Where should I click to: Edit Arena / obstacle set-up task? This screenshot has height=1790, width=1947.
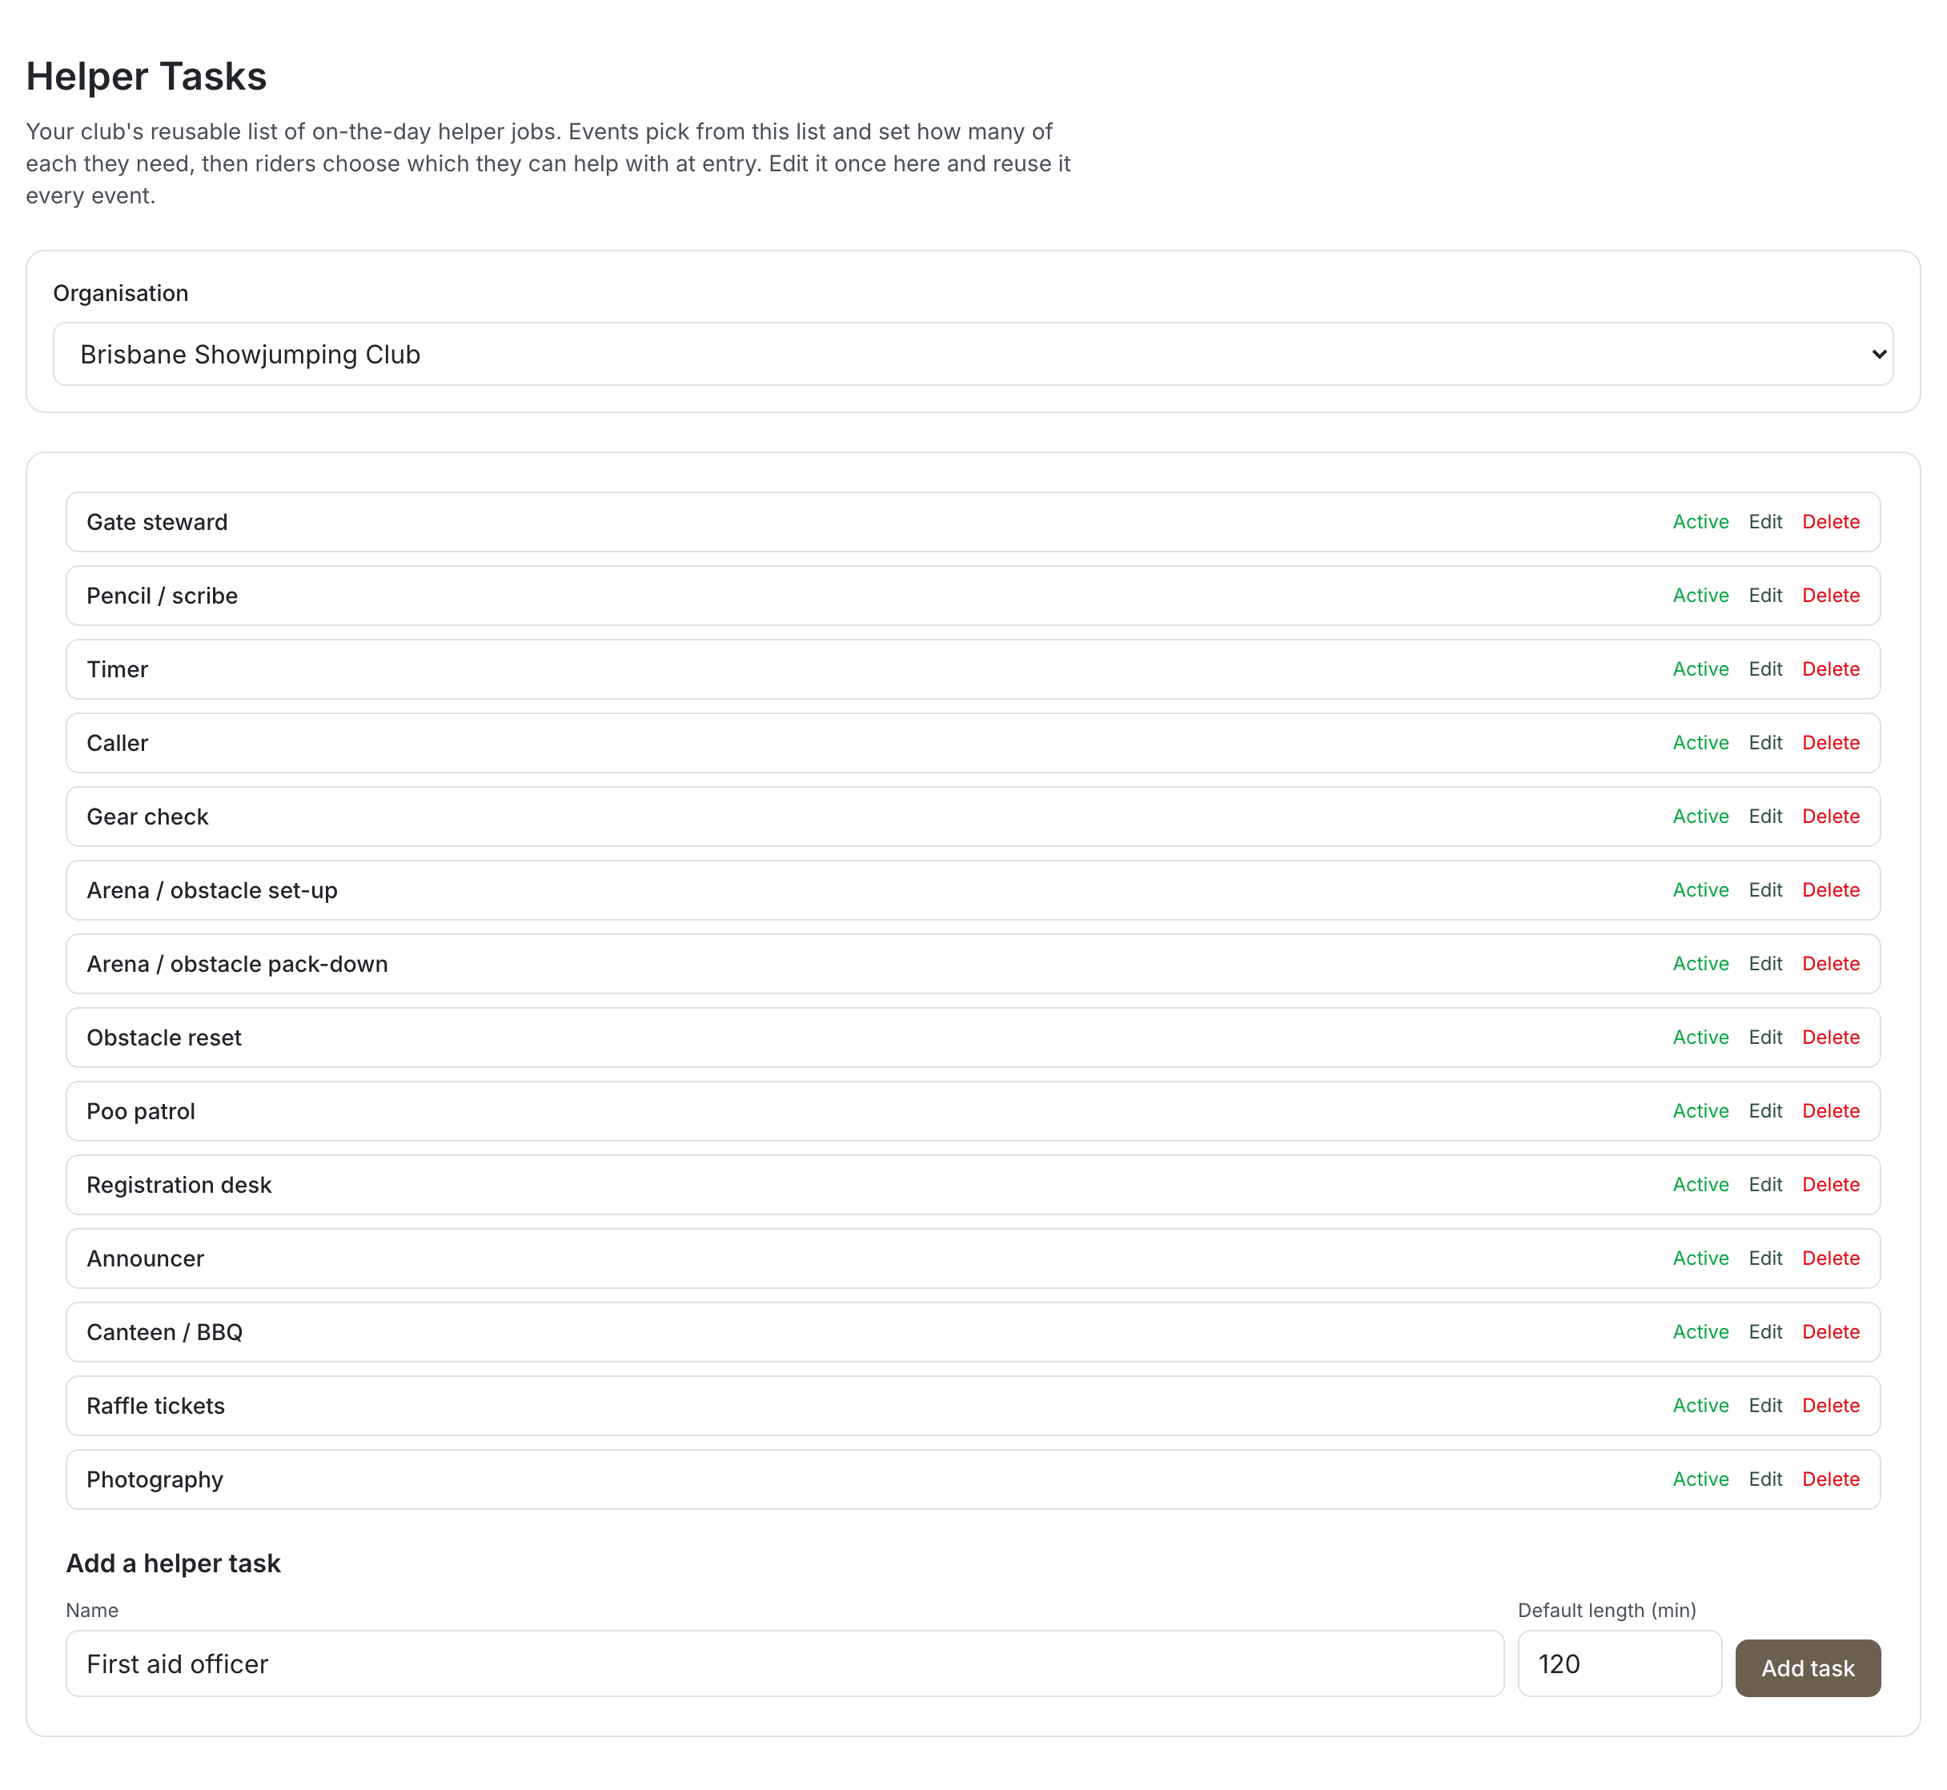coord(1765,890)
